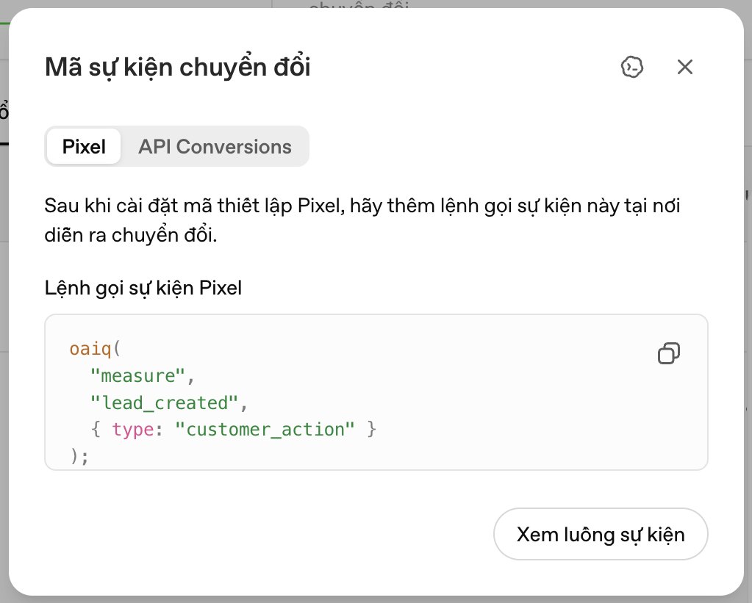Click the "customer_action" value in code
The width and height of the screenshot is (752, 603).
[265, 430]
